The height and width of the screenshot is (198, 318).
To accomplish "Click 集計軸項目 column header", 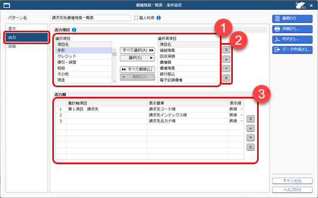I will 107,103.
